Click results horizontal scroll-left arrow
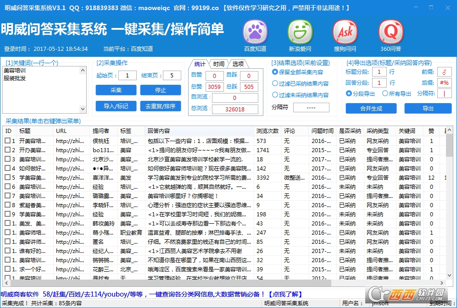This screenshot has height=308, width=457. pos(6,283)
